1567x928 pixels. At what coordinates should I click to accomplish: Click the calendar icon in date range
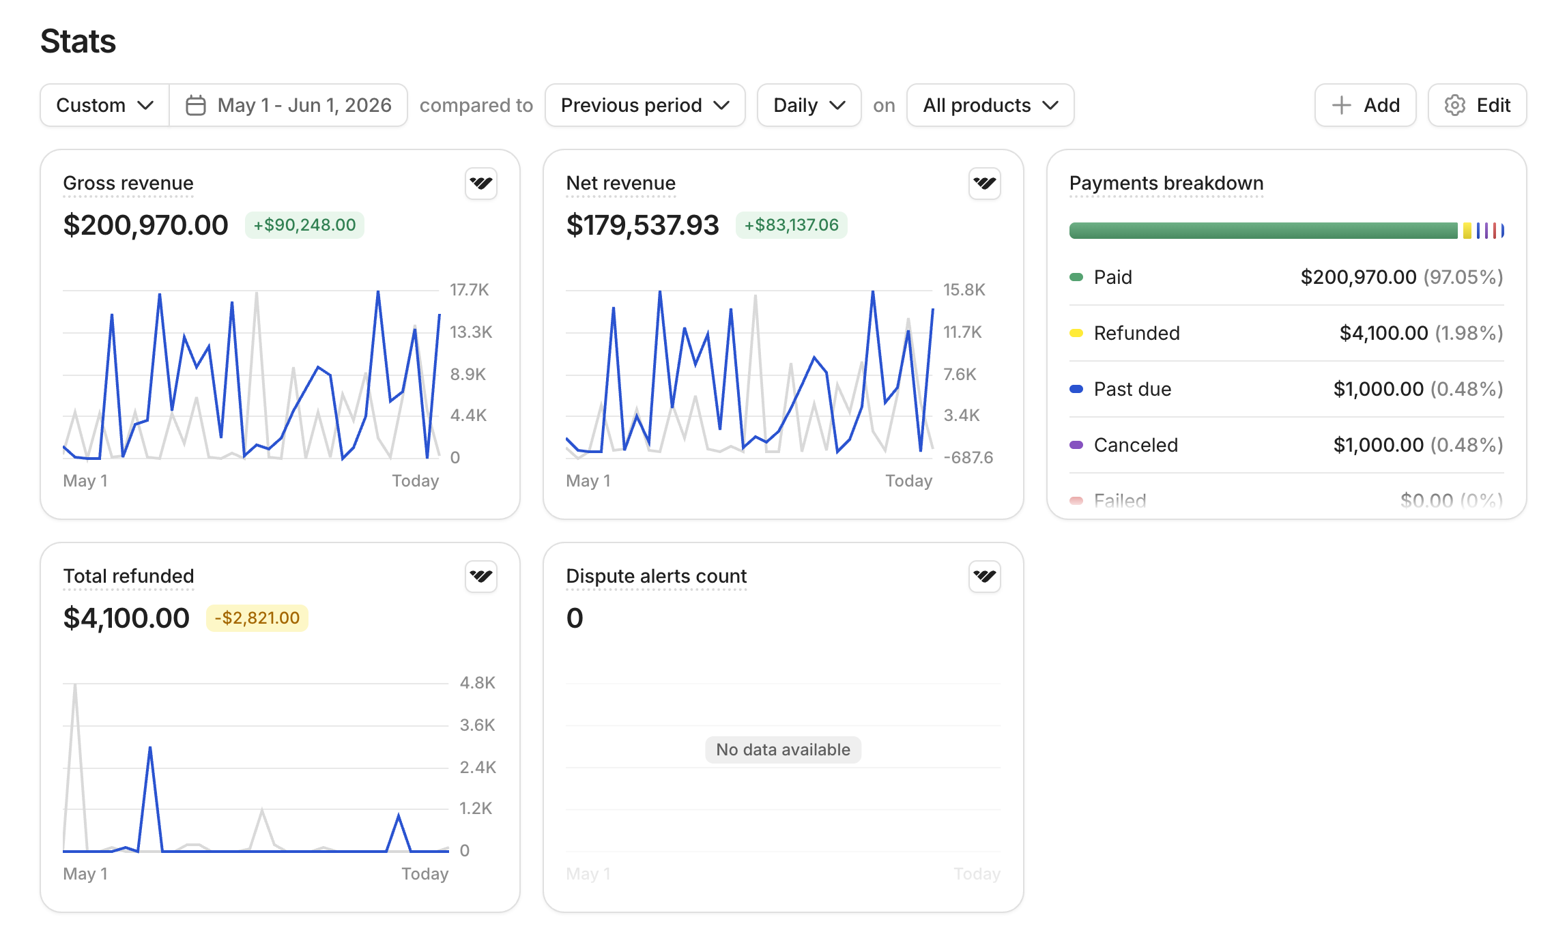[x=196, y=105]
